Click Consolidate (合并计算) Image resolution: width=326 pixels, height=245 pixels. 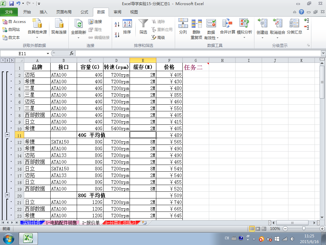click(x=228, y=26)
